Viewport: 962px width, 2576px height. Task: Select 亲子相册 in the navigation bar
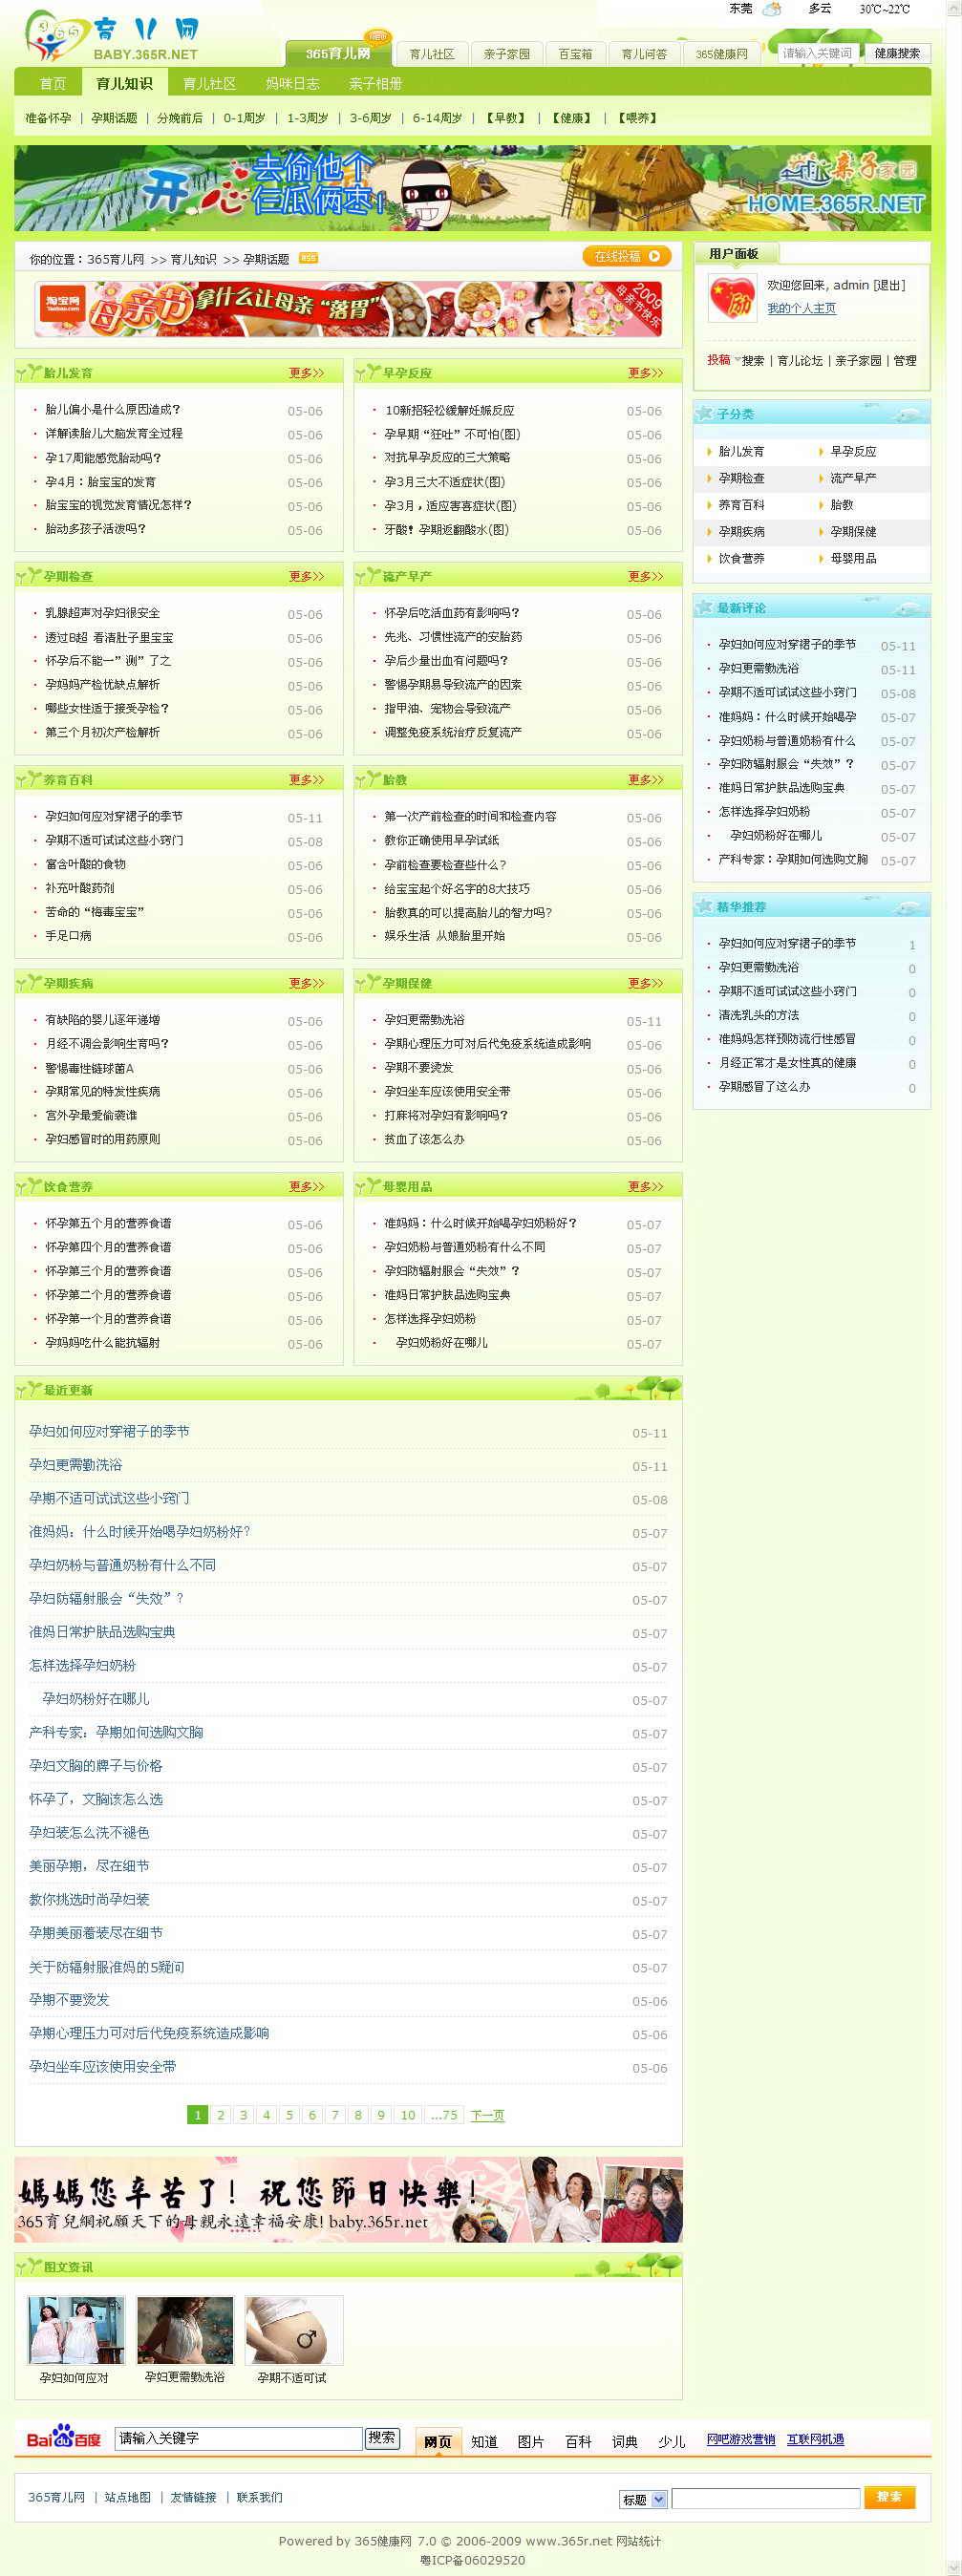tap(375, 83)
